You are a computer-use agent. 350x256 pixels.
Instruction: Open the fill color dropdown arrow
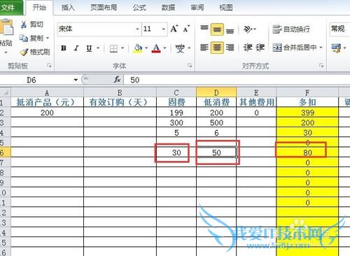146,48
